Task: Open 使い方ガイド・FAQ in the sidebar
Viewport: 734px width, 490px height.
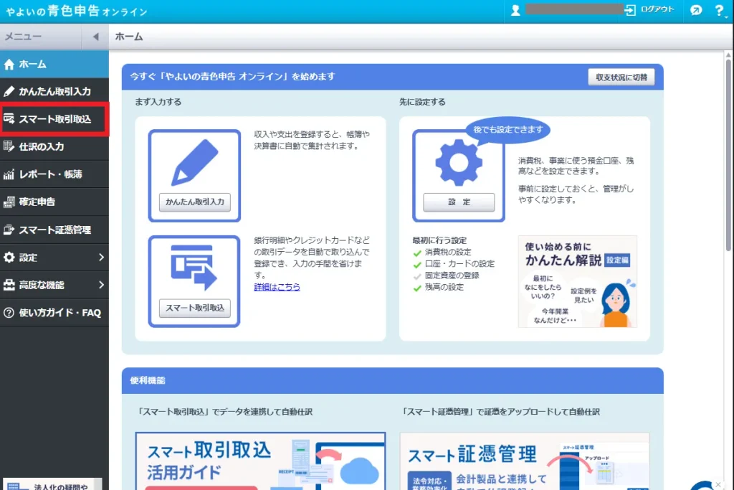Action: coord(54,313)
